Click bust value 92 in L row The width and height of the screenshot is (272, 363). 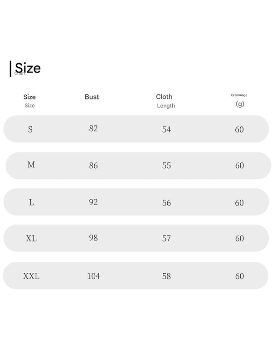coord(93,202)
